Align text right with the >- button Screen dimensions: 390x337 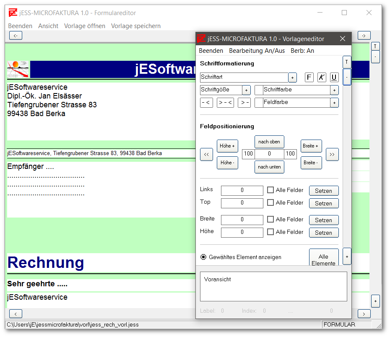(x=244, y=103)
